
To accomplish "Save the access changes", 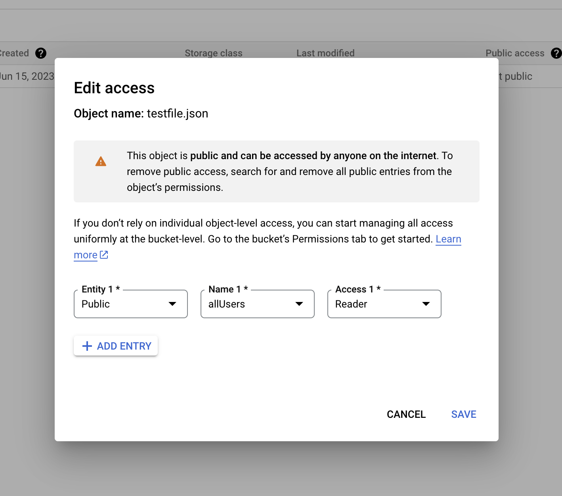I will click(x=463, y=414).
